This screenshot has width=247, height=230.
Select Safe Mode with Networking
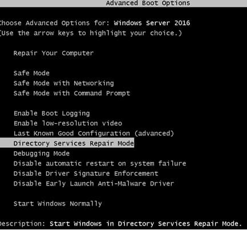tap(63, 83)
